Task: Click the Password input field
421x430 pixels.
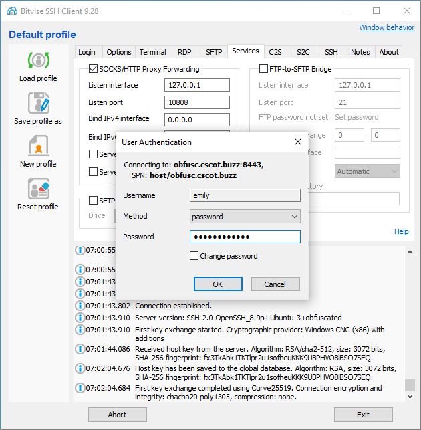Action: point(245,237)
